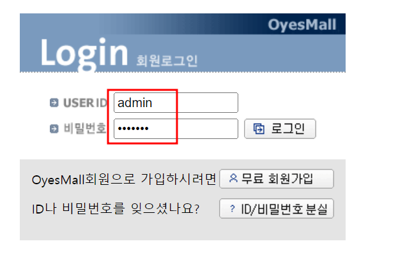398x269 pixels.
Task: Open ID/비밀번호 분실 recovery
Action: pos(277,208)
